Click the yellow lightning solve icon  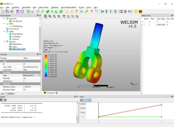tap(86, 11)
